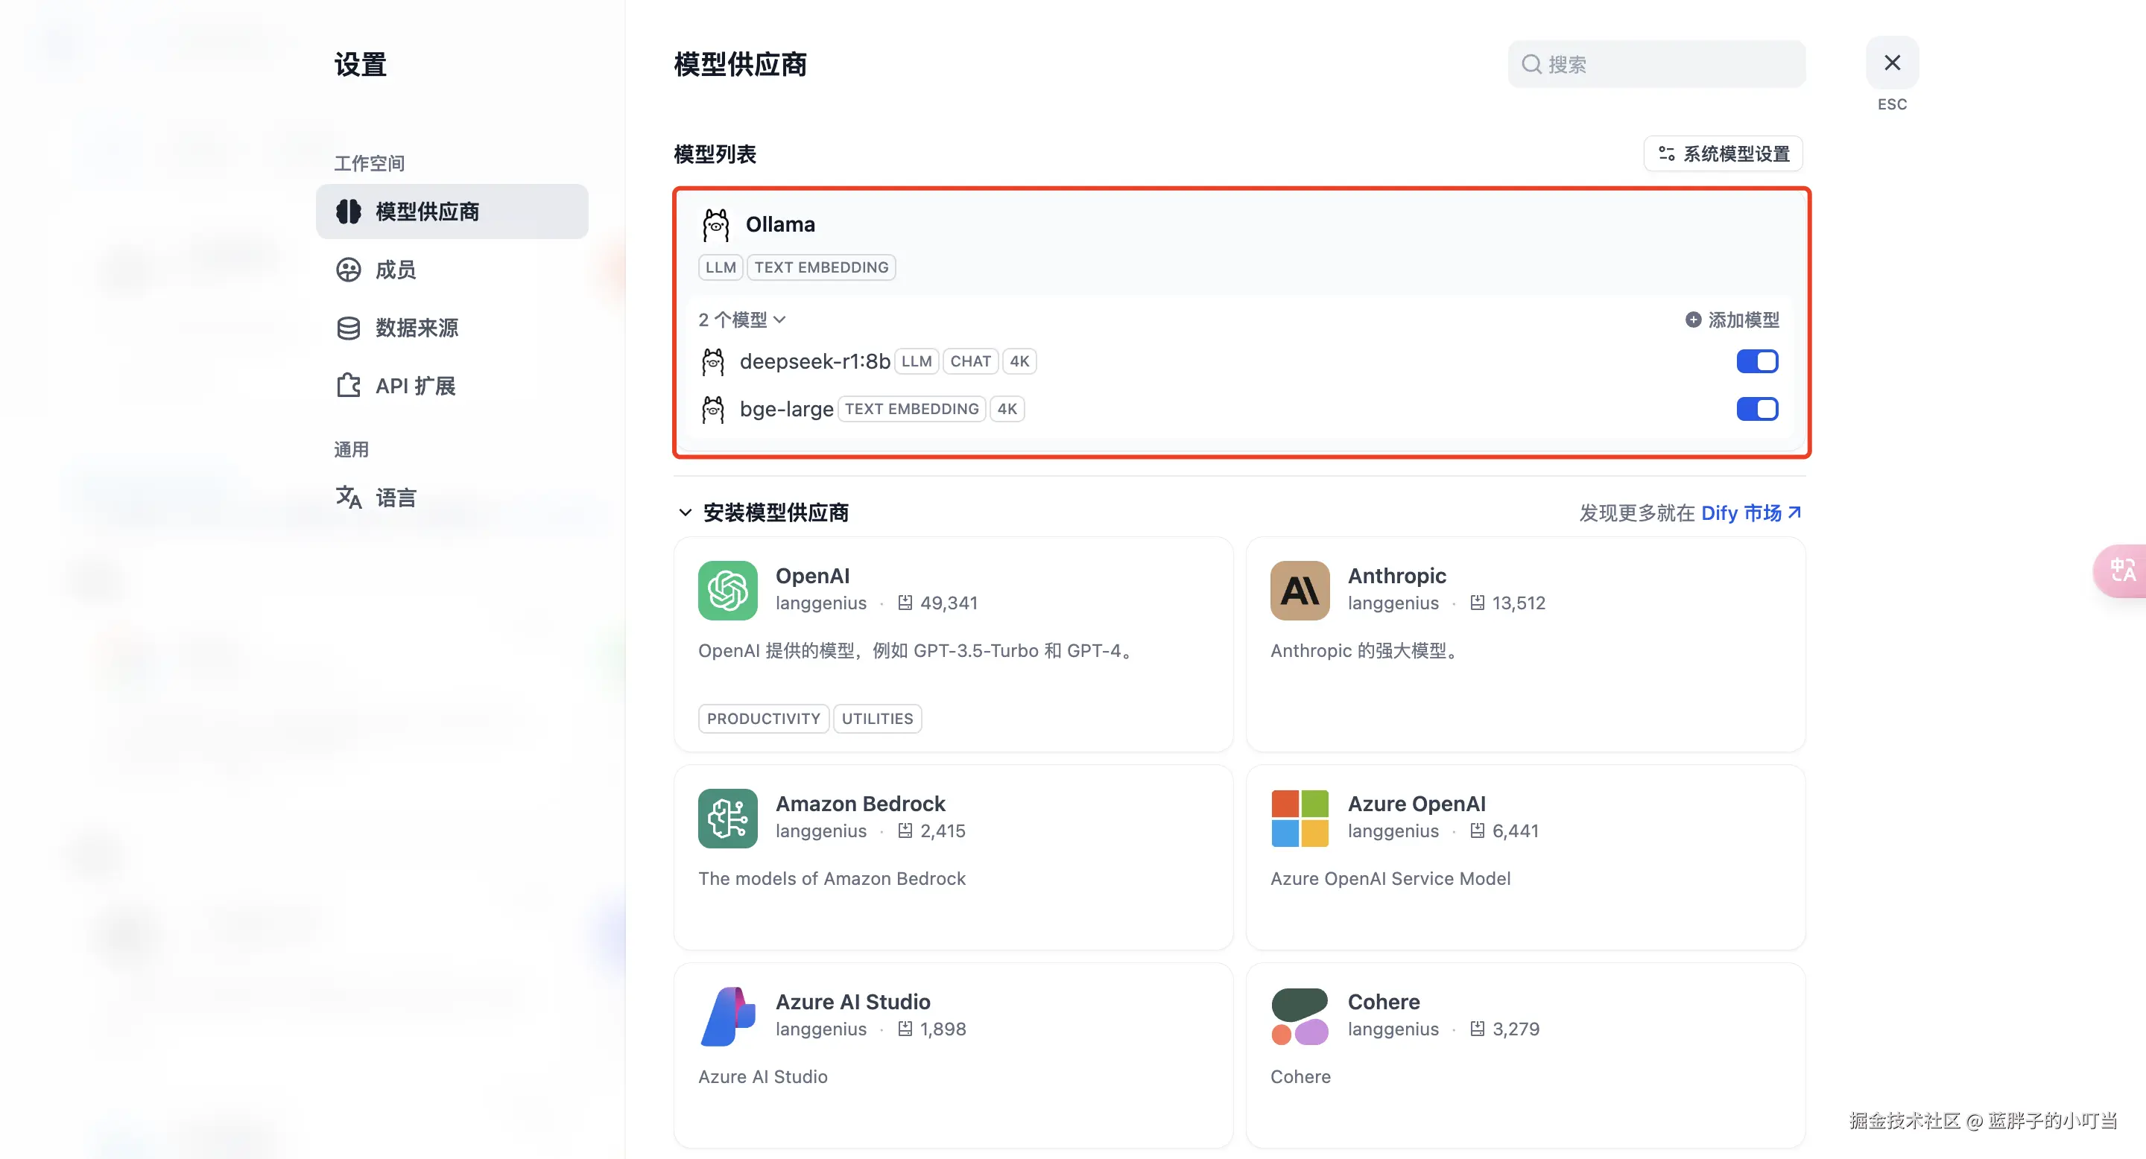This screenshot has height=1159, width=2146.
Task: Open the Dify 市场 link
Action: 1750,513
